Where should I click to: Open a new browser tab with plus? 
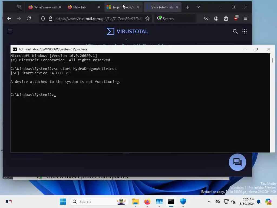coord(187,7)
